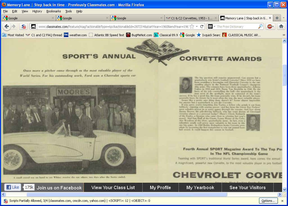Image resolution: width=288 pixels, height=206 pixels.
Task: Click View Your Class List
Action: coord(113,187)
